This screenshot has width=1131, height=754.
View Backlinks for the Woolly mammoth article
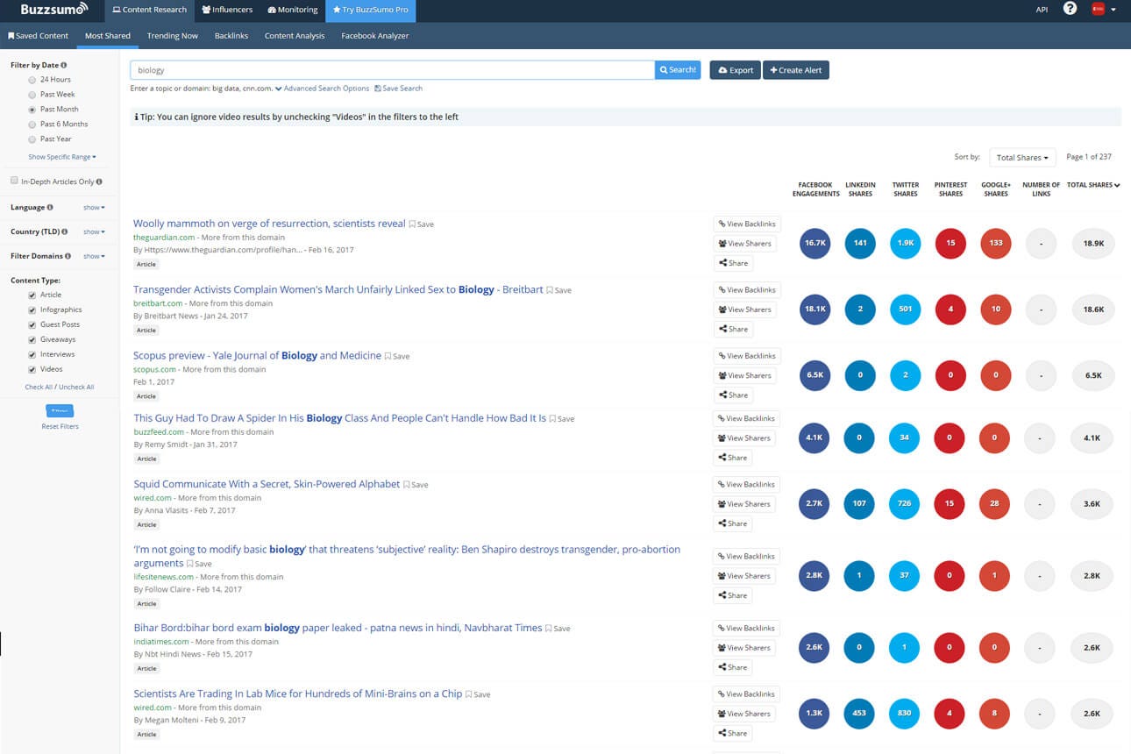pyautogui.click(x=746, y=224)
